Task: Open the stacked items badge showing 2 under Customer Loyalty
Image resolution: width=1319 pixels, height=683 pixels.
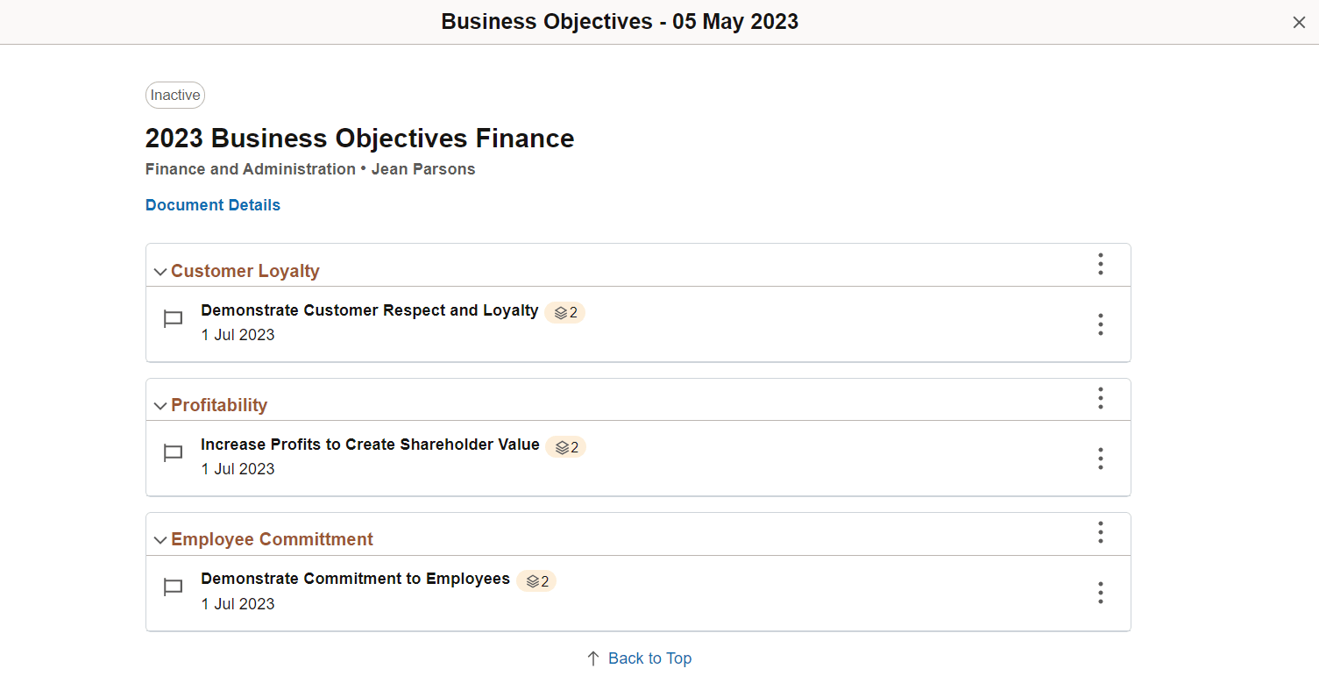Action: (564, 312)
